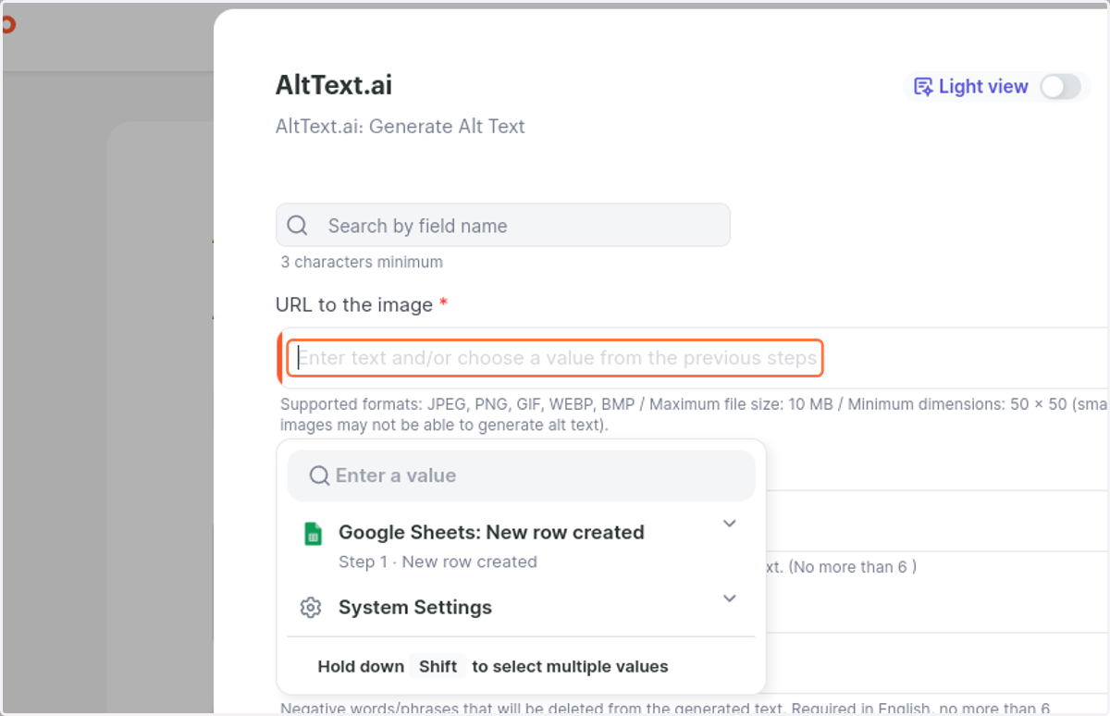This screenshot has height=716, width=1110.
Task: Click the magnifier icon in field search
Action: (x=297, y=226)
